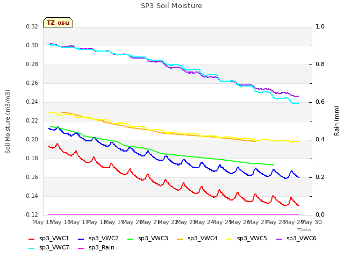The width and height of the screenshot is (344, 258).
Task: Click the blue sp3_VWC2 legend swatch
Action: (x=81, y=239)
